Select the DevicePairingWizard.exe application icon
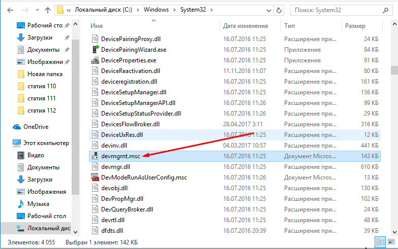Screen dimensions: 398x249 point(95,50)
